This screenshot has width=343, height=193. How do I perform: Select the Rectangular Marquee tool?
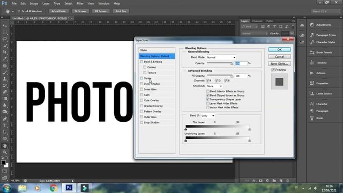[x=5, y=32]
